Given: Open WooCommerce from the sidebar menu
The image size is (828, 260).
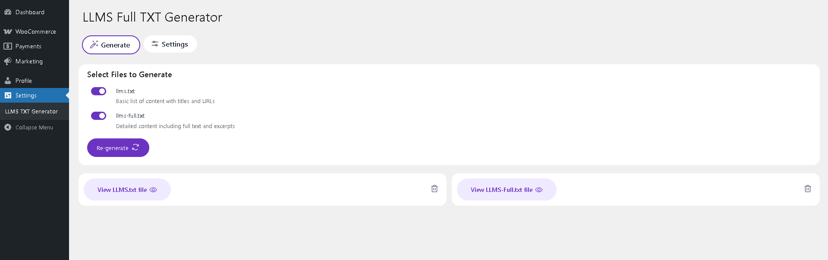Looking at the screenshot, I should tap(35, 31).
